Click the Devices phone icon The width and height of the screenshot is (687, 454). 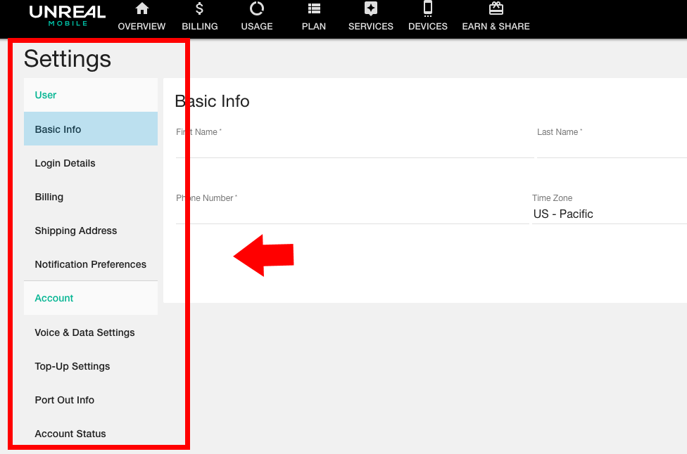(x=428, y=8)
